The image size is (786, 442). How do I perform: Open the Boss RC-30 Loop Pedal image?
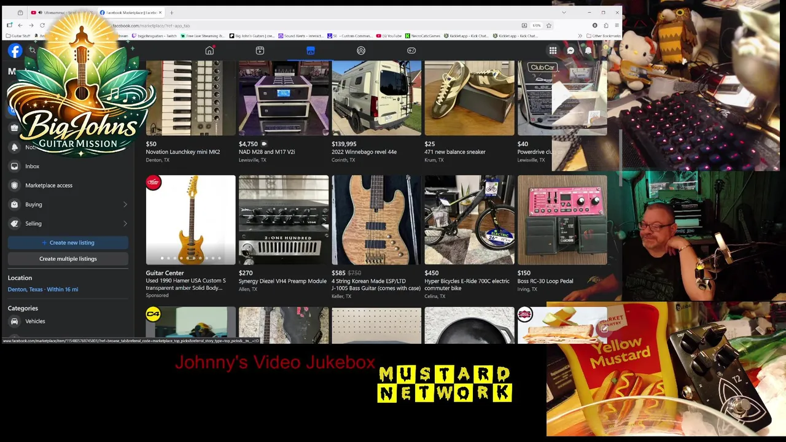point(562,220)
